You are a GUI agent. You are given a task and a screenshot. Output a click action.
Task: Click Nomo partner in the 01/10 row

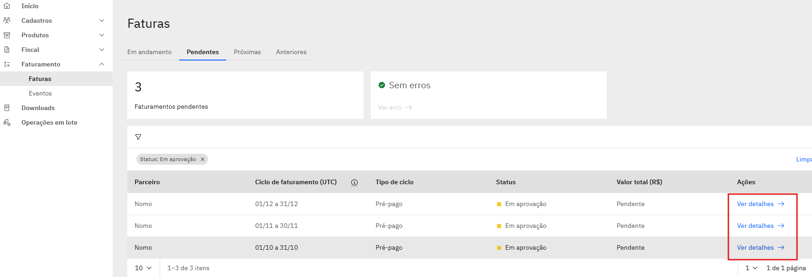(x=143, y=247)
